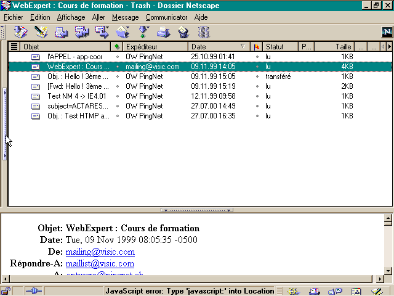Toggle the flag dot for the 12.11.99 09:58 message

[257, 96]
